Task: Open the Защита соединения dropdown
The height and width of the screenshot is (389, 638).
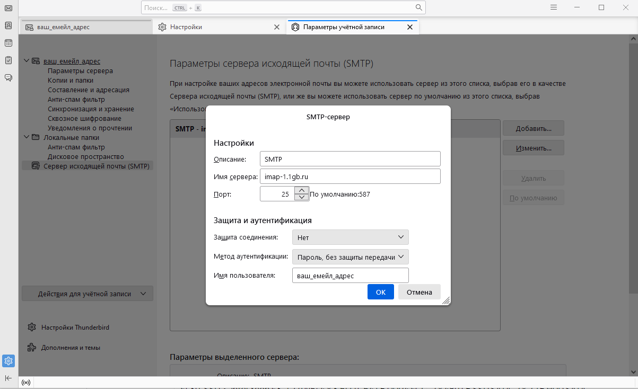Action: point(350,237)
